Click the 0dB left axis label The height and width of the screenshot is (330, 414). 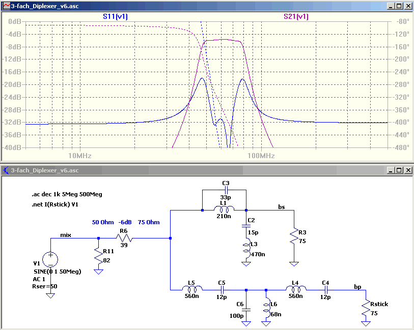(15, 22)
